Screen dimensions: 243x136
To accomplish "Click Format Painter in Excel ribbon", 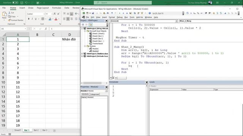I will pos(16,20).
